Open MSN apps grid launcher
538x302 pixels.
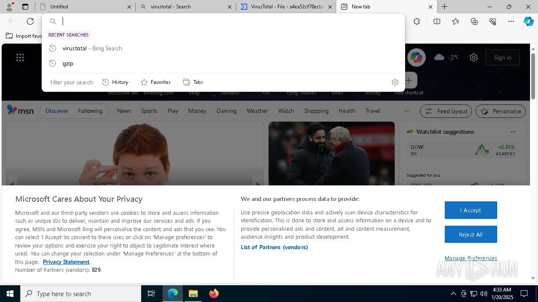click(20, 57)
